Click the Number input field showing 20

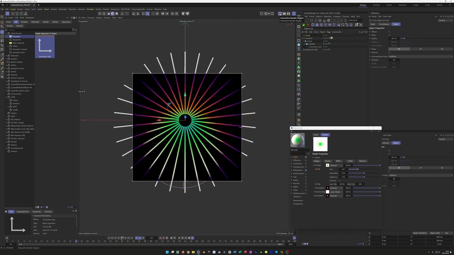394,60
